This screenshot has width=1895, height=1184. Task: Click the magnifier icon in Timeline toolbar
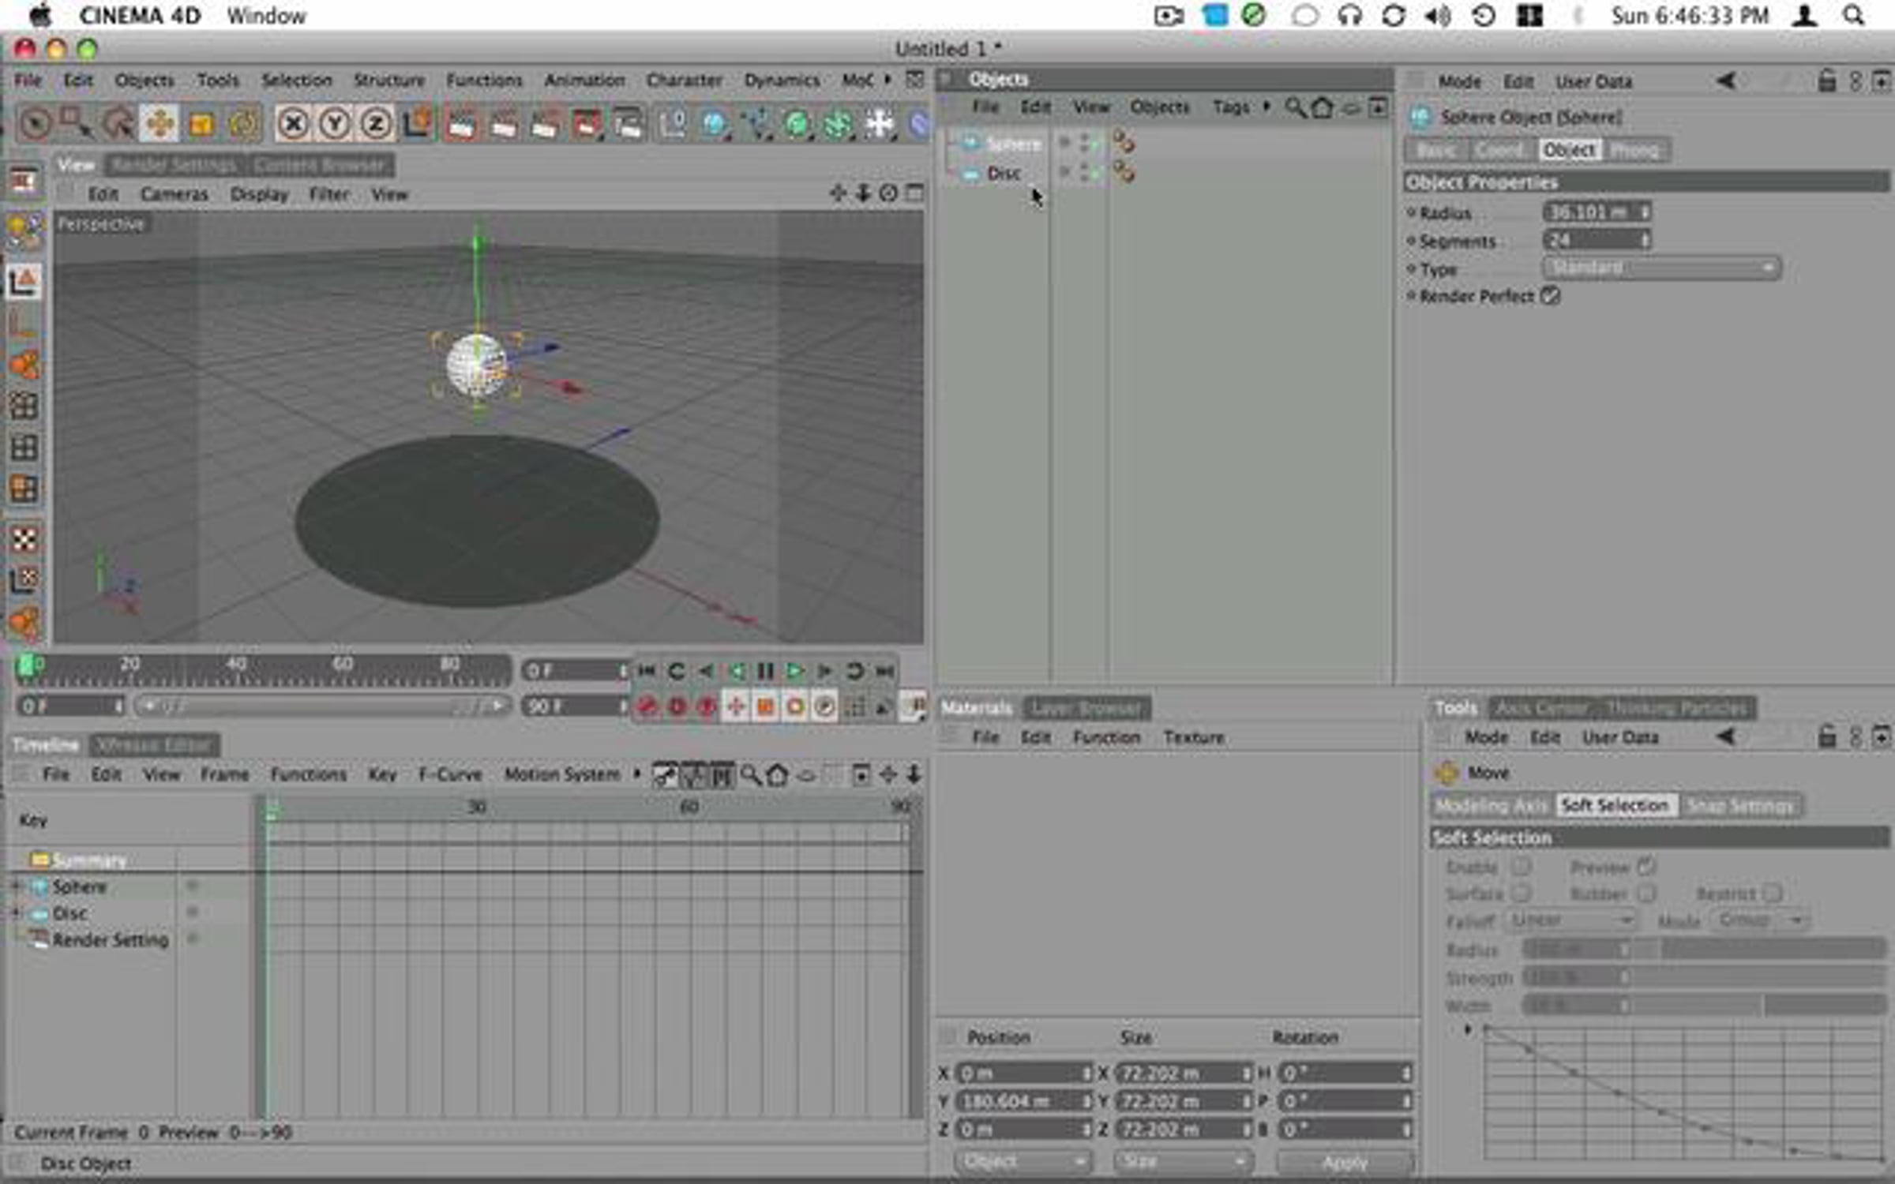tap(751, 775)
